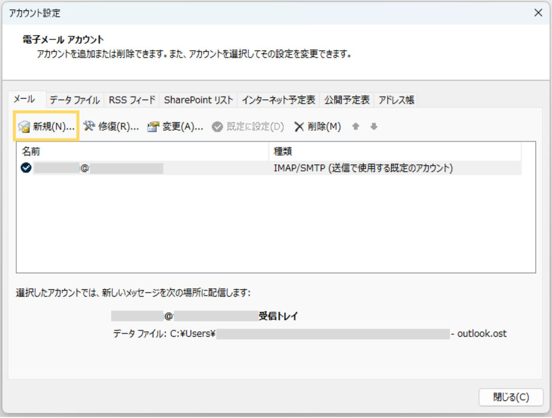This screenshot has width=552, height=418.
Task: Select the IMAP/SMTP account row
Action: pyautogui.click(x=270, y=168)
